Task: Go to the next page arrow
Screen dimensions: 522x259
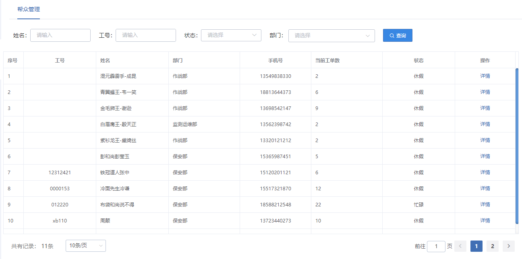Action: (x=509, y=246)
